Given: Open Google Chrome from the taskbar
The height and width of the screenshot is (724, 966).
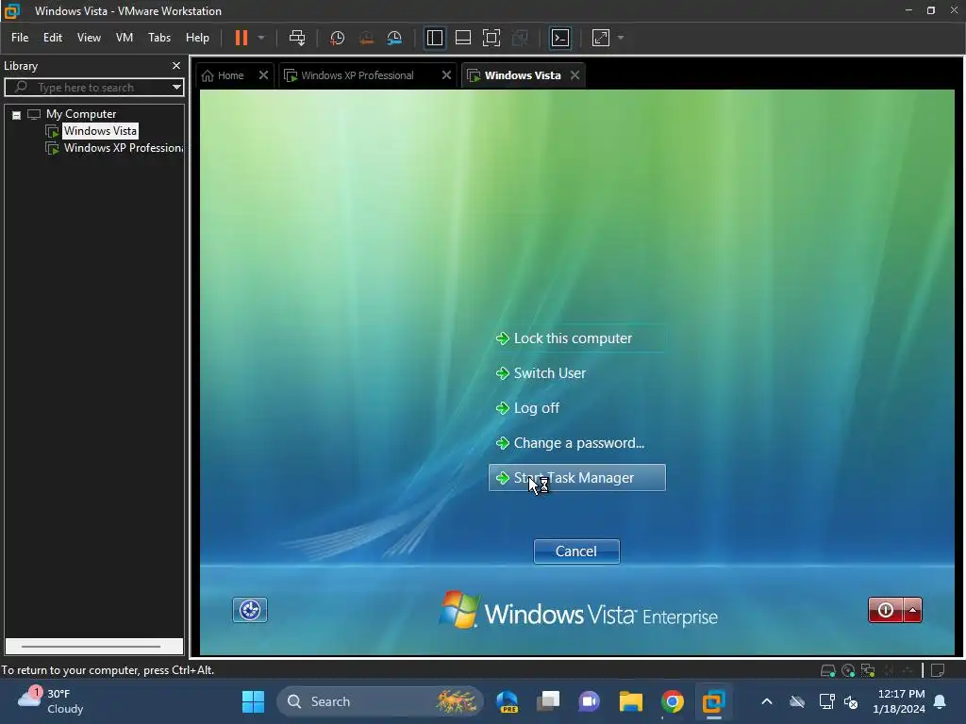Looking at the screenshot, I should coord(672,701).
